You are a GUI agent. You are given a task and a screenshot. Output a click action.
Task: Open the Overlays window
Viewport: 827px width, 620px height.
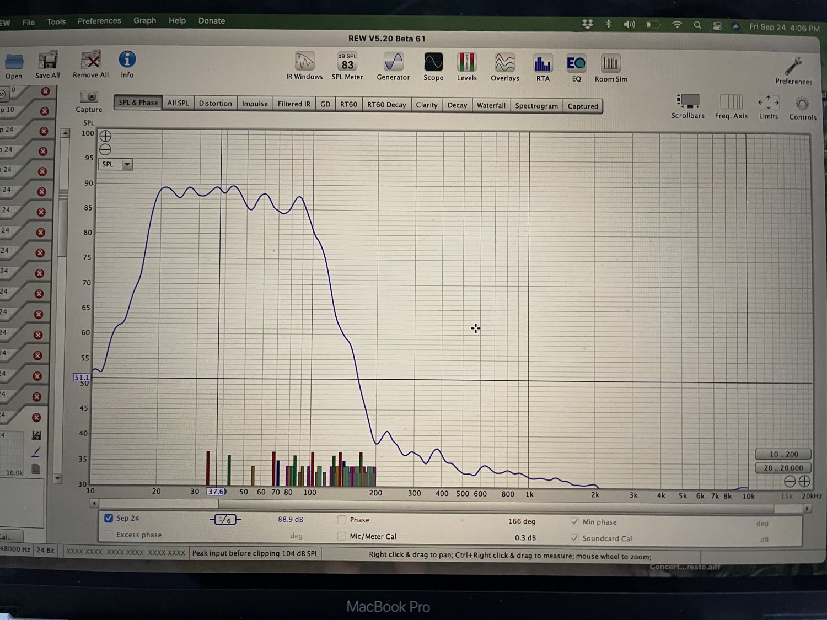[x=505, y=63]
